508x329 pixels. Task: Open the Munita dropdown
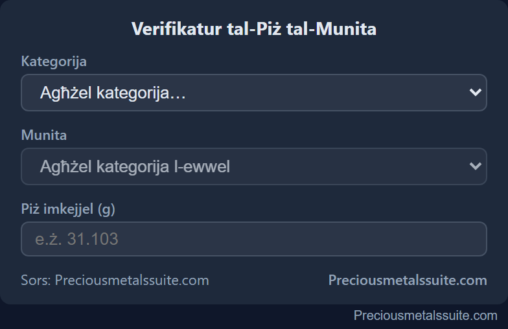coord(254,166)
